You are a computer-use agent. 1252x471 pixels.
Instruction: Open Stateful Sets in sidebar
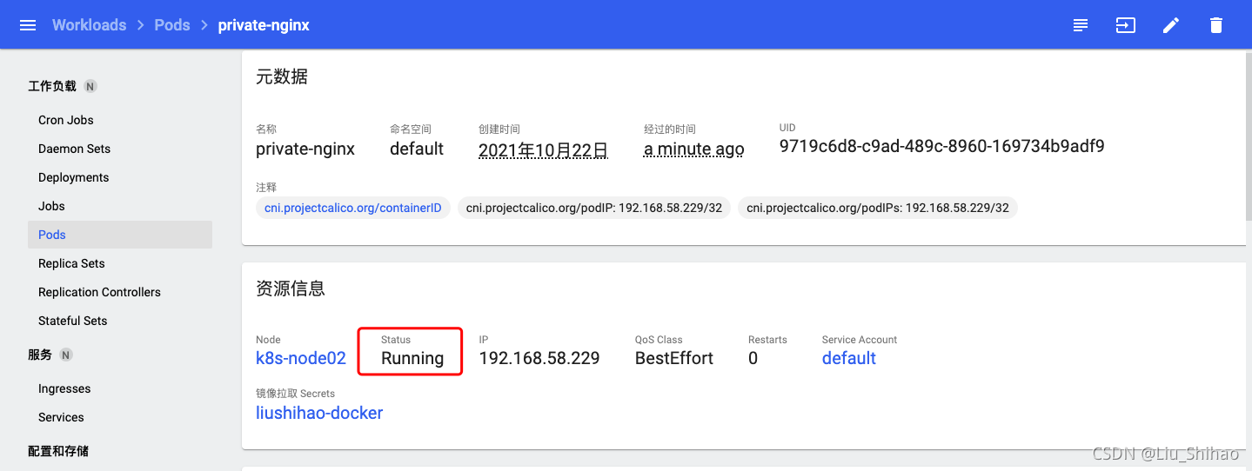(73, 321)
